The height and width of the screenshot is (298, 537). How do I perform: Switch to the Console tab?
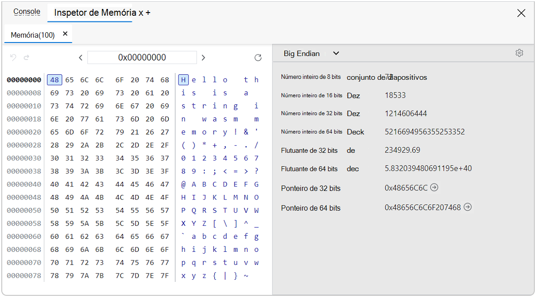pyautogui.click(x=27, y=12)
